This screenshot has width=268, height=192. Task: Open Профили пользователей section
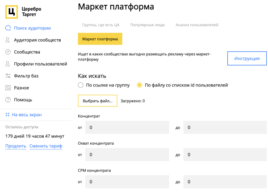(x=41, y=64)
